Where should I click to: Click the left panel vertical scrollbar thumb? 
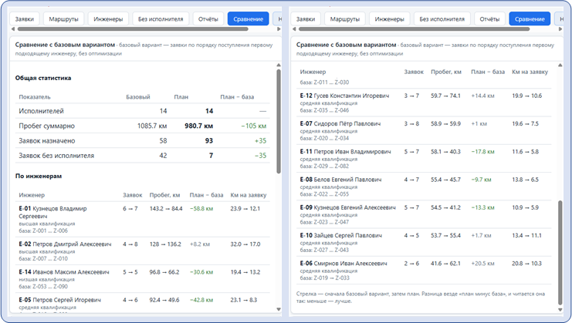pos(279,121)
